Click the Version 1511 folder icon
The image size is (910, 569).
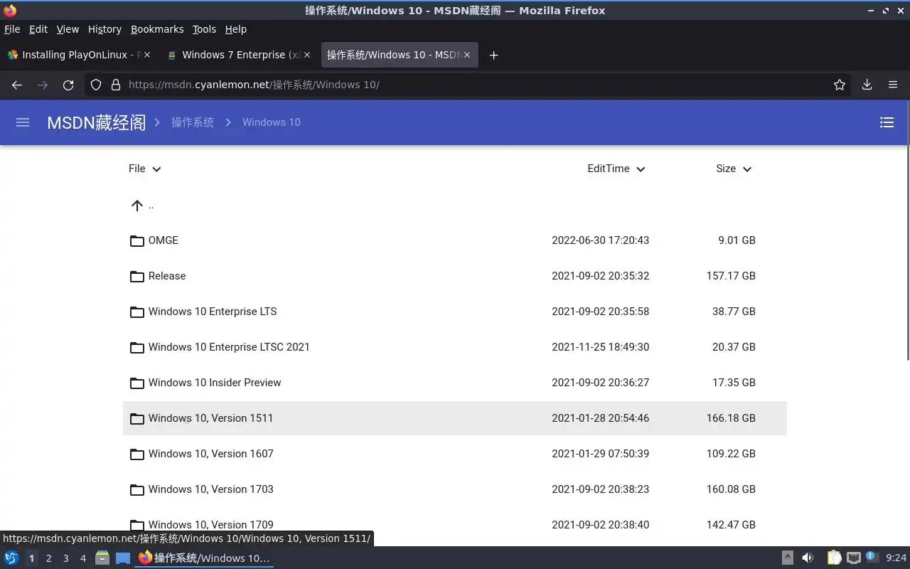click(x=137, y=418)
